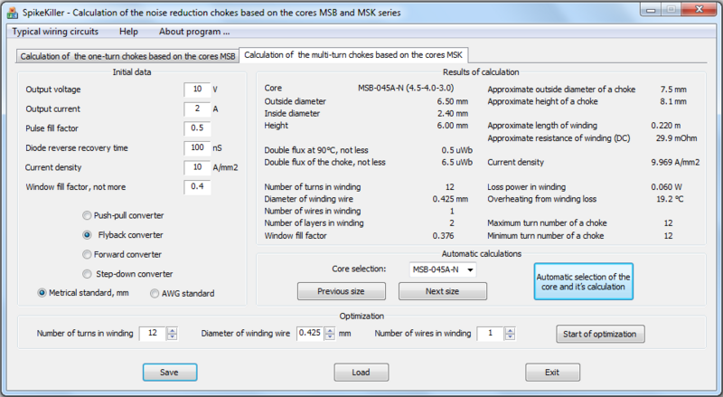Increase number of wires in winding
The image size is (723, 397).
point(510,330)
